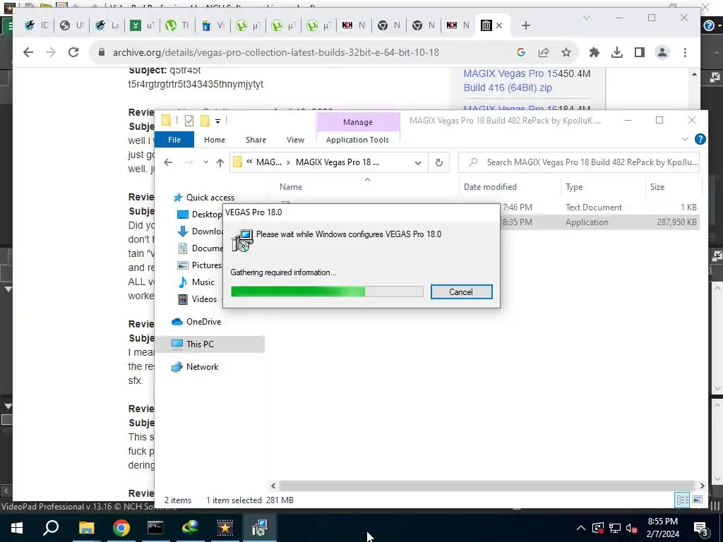Open the Quick Access Toolbar customize dropdown

click(x=217, y=121)
